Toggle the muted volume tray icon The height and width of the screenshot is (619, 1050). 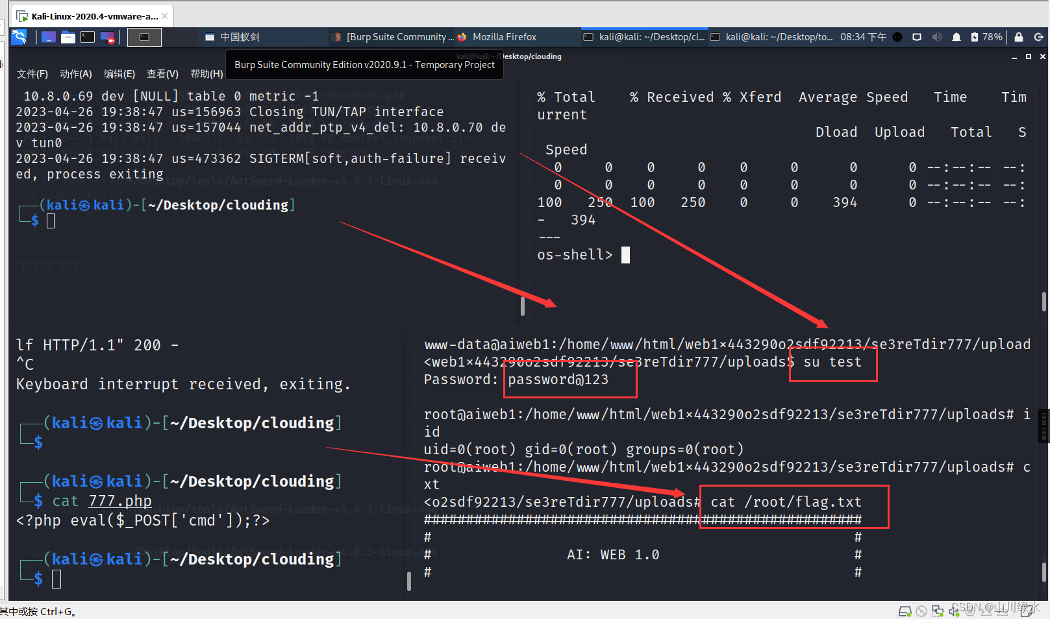pos(937,37)
